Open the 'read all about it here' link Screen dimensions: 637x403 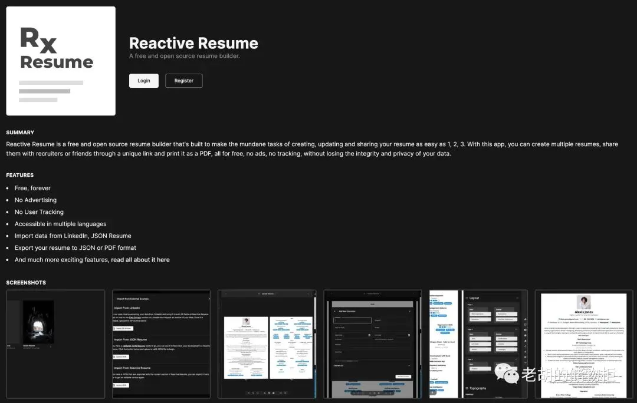point(140,260)
